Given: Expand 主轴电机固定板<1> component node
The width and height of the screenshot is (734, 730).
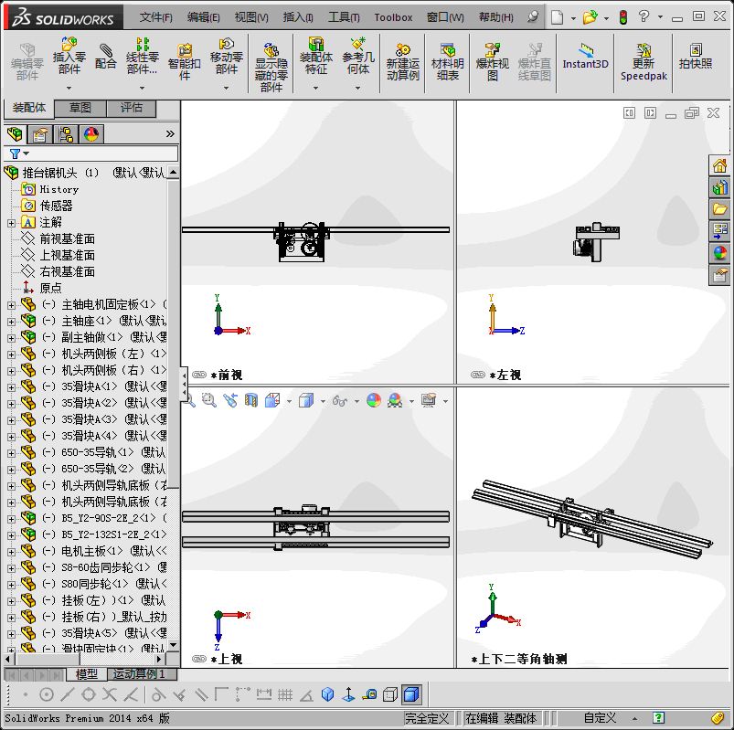Looking at the screenshot, I should point(11,305).
